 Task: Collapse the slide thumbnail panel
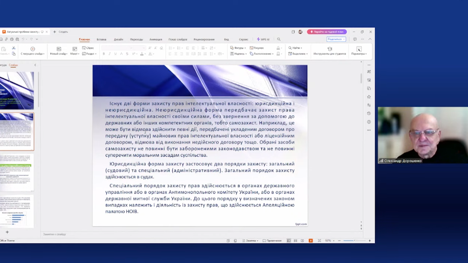[35, 65]
